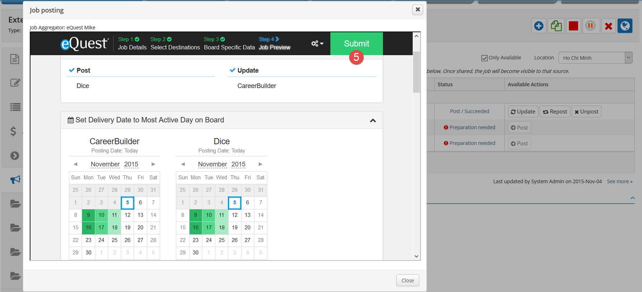Select 2015 year on CareerBuilder calendar

tap(131, 164)
